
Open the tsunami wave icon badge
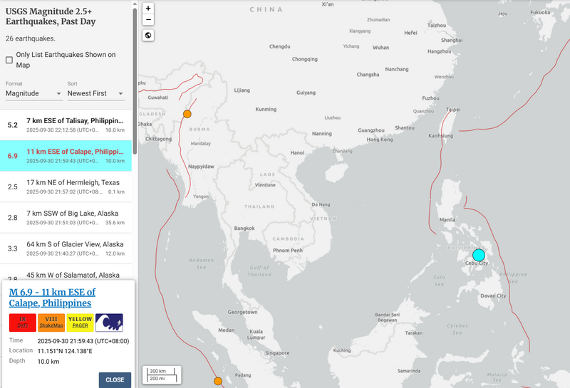tap(109, 323)
